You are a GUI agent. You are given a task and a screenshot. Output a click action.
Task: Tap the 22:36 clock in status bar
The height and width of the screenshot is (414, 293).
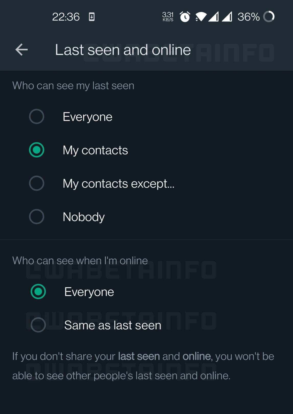tap(66, 17)
